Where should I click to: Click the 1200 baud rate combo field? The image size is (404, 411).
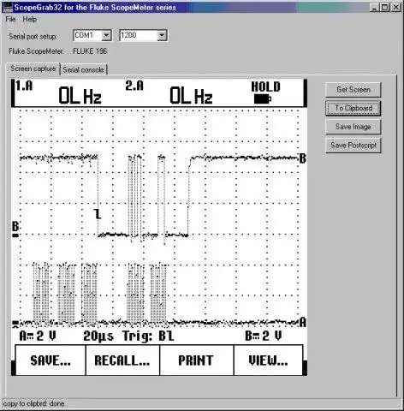tap(143, 35)
